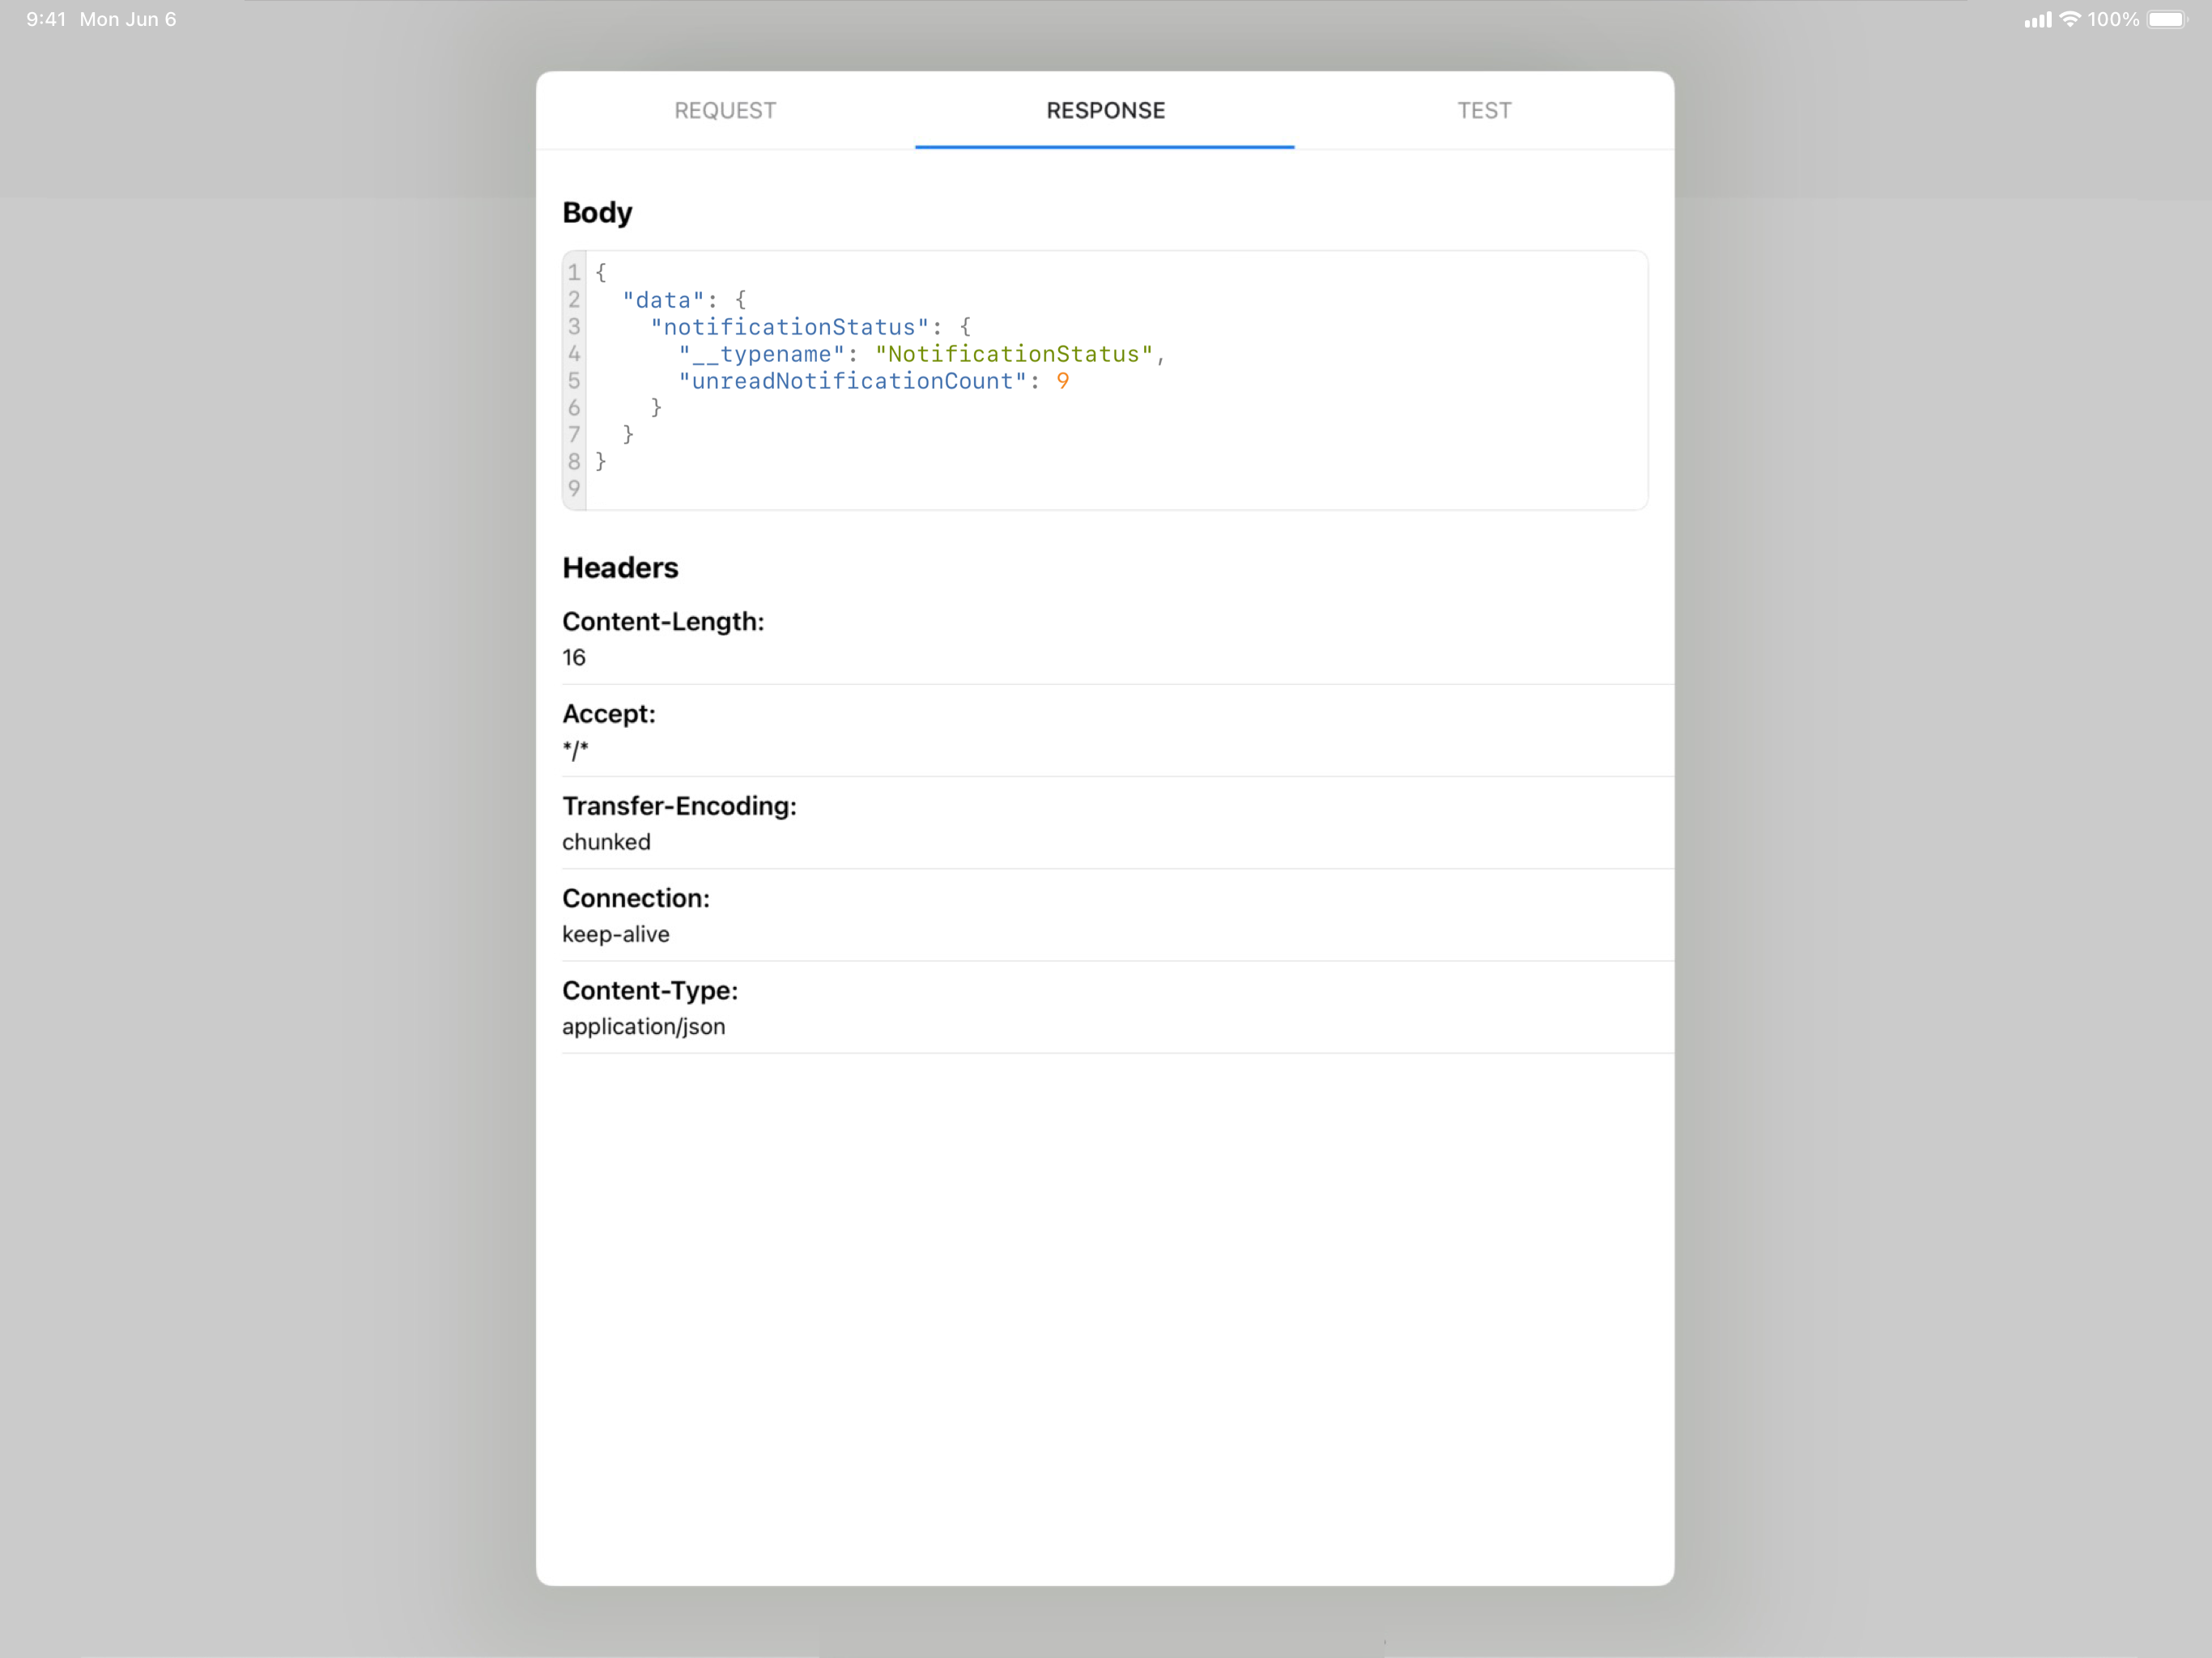This screenshot has height=1658, width=2212.
Task: Tap the Wi-Fi status icon
Action: (x=2070, y=19)
